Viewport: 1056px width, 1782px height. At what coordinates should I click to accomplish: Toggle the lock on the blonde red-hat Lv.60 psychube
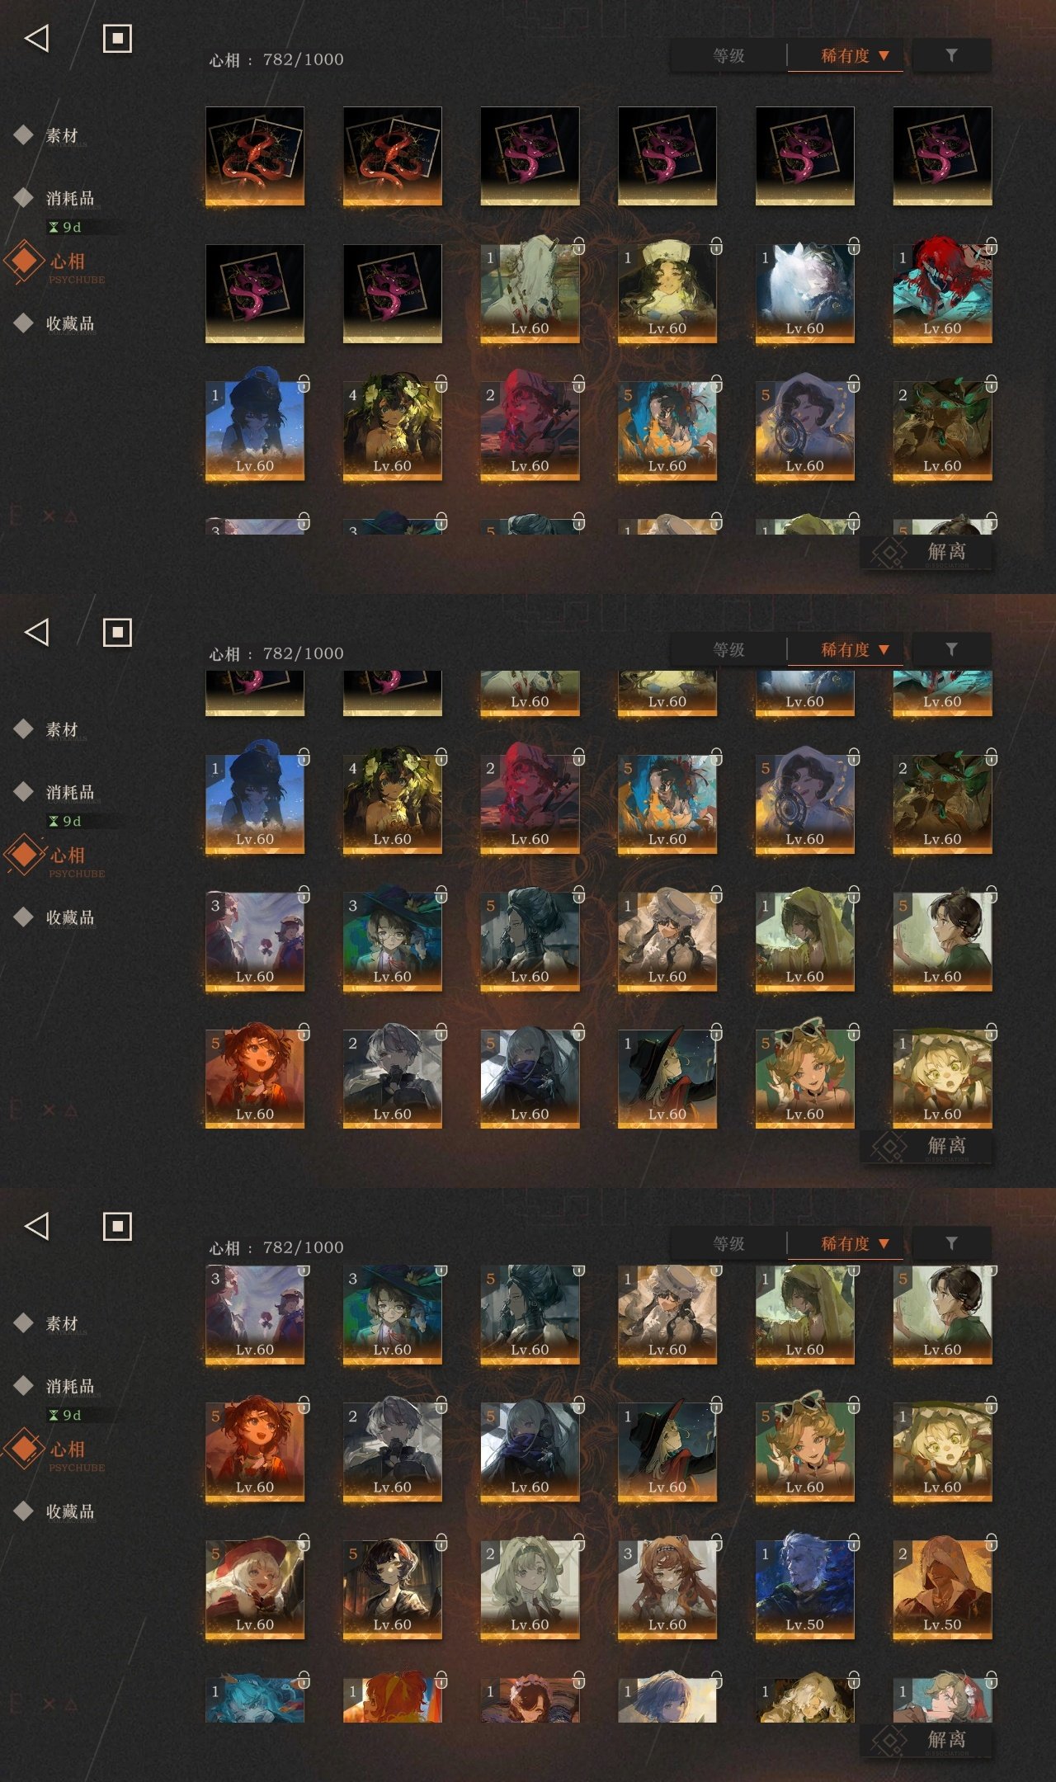point(304,1542)
